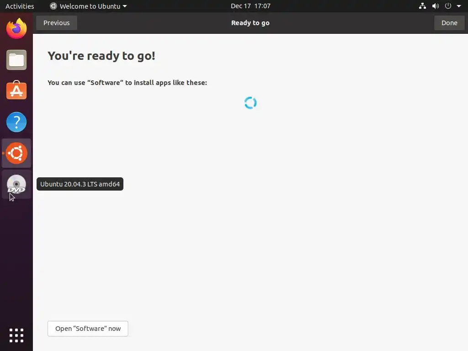Click the loading spinner
This screenshot has height=351, width=468.
250,103
